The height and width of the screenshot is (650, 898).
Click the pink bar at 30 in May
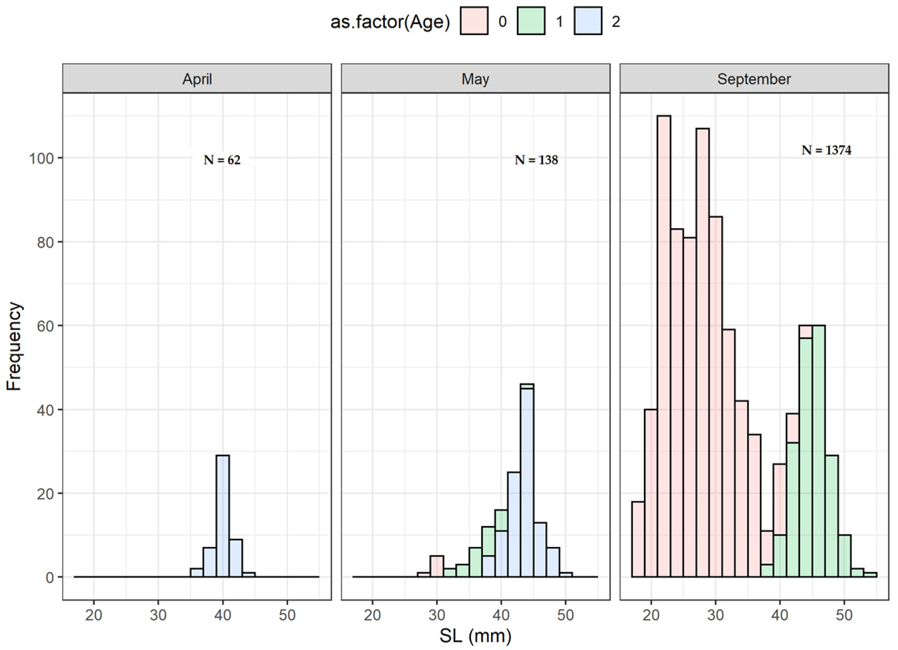pos(437,566)
